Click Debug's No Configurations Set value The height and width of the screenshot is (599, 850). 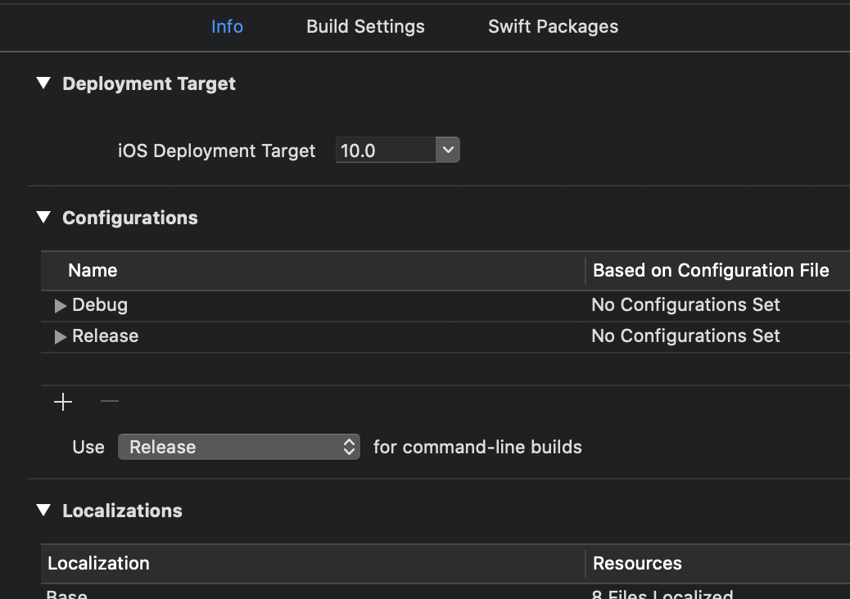(x=685, y=305)
